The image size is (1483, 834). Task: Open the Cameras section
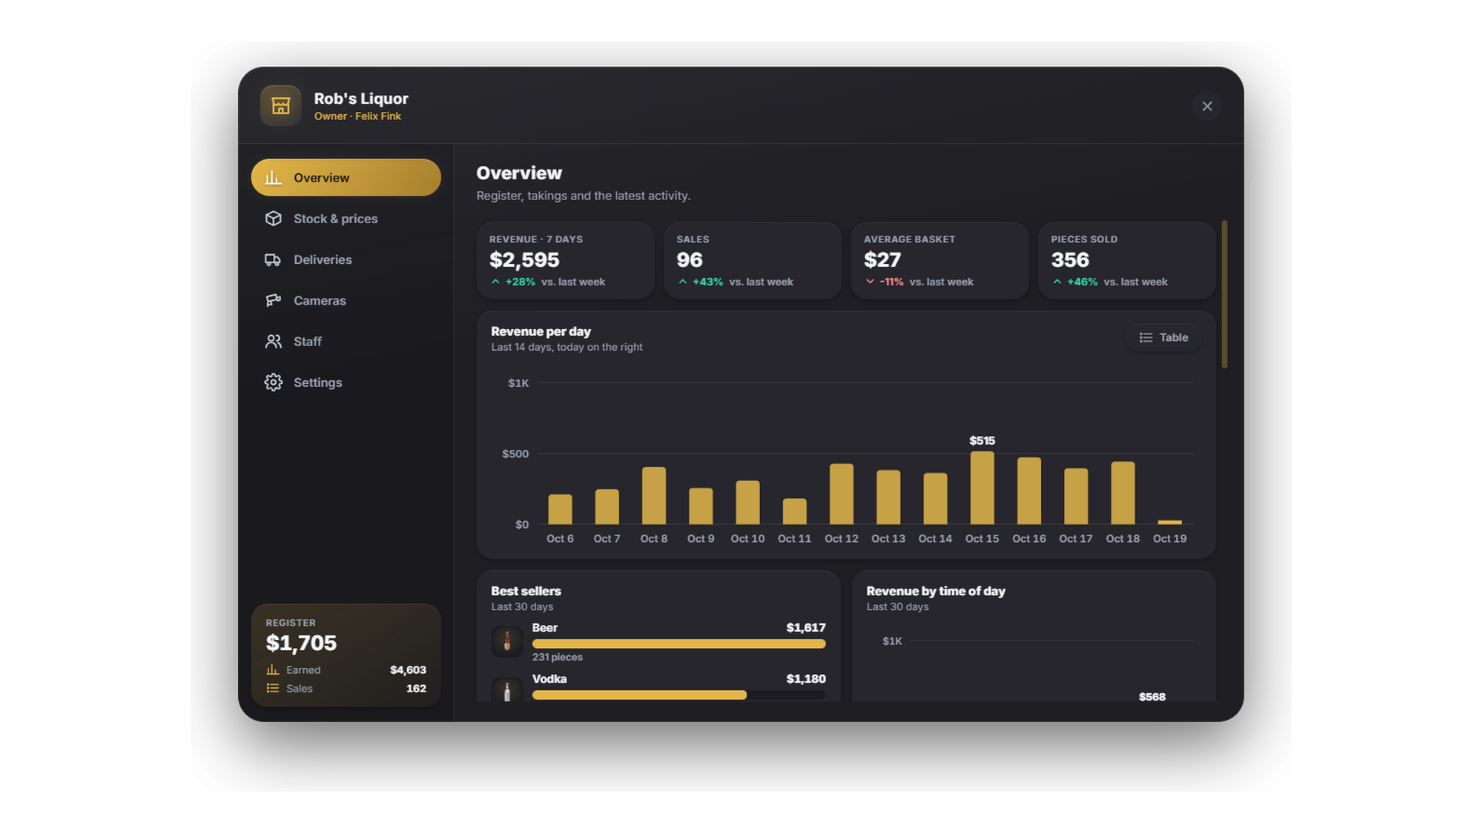(346, 300)
